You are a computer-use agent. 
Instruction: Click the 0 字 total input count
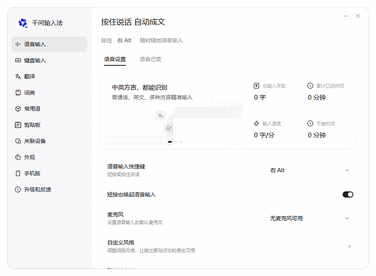260,97
